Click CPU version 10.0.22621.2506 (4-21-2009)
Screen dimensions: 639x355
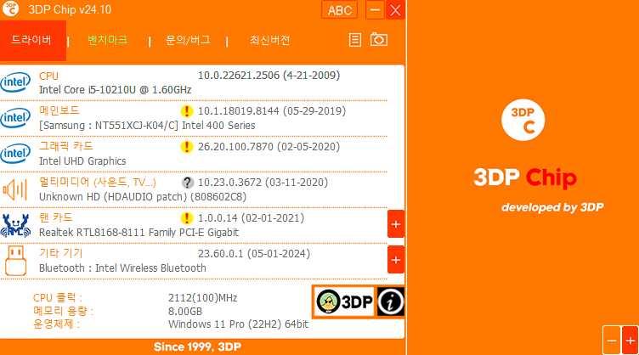coord(269,76)
